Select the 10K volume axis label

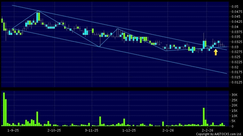tap(235, 116)
